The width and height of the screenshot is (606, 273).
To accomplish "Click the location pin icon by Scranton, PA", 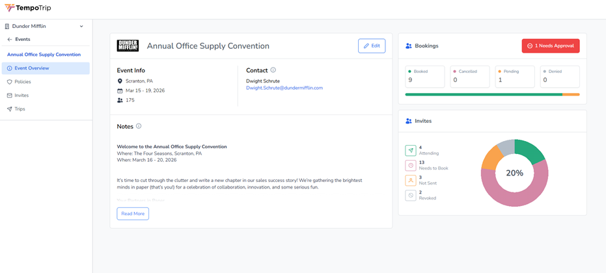I will [x=120, y=81].
